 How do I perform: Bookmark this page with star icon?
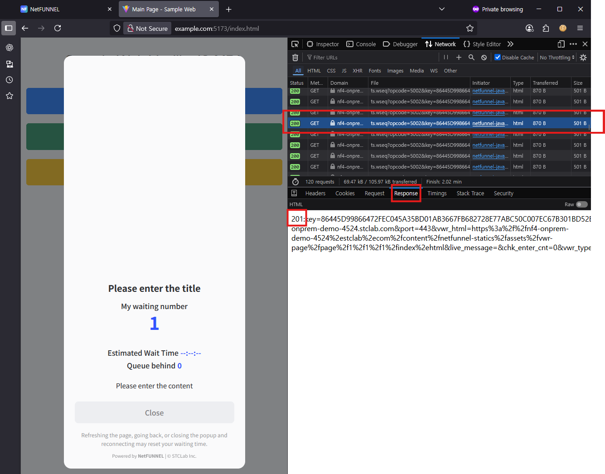click(470, 28)
